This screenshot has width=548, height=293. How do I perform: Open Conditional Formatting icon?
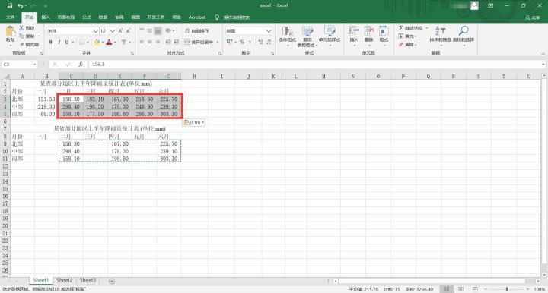[287, 32]
